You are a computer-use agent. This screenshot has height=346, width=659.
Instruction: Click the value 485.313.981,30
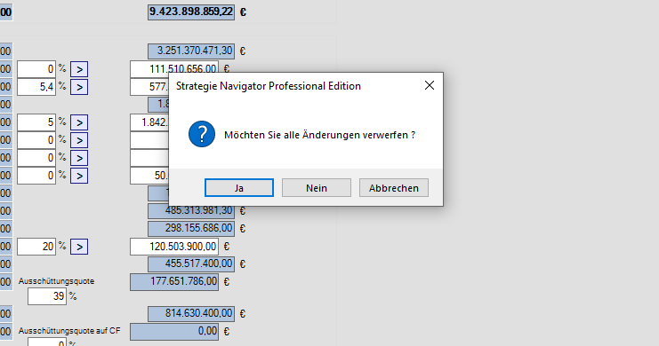191,210
